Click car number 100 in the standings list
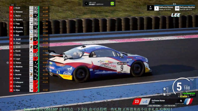198x111 pixels. [35, 66]
